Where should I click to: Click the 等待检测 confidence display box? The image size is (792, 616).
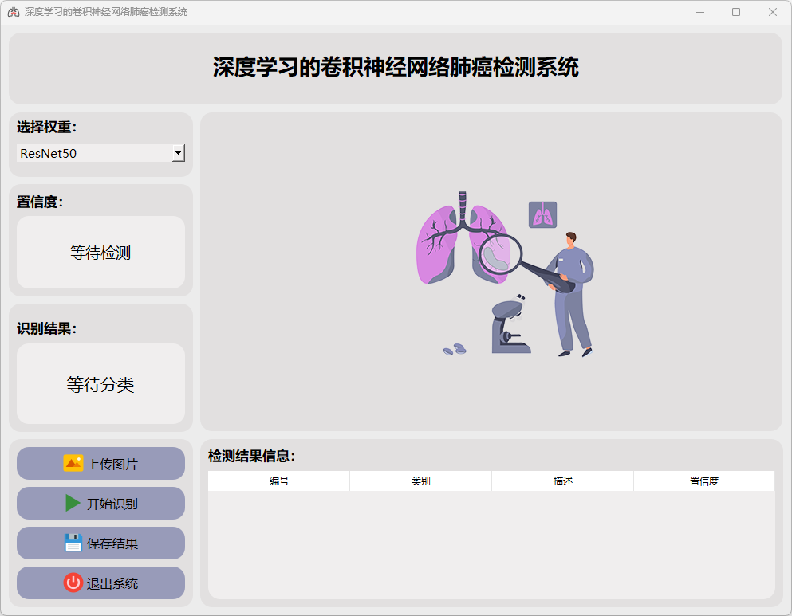pos(100,253)
